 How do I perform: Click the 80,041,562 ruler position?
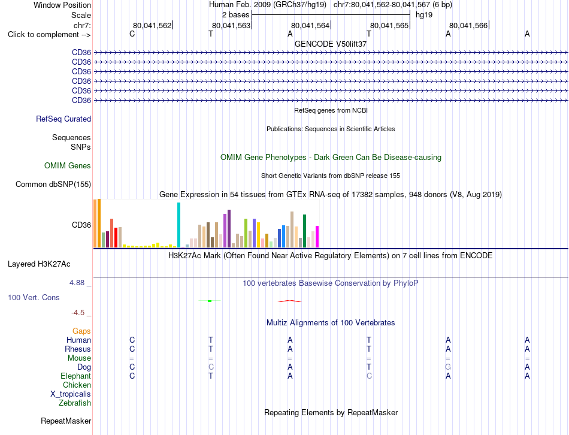[152, 25]
